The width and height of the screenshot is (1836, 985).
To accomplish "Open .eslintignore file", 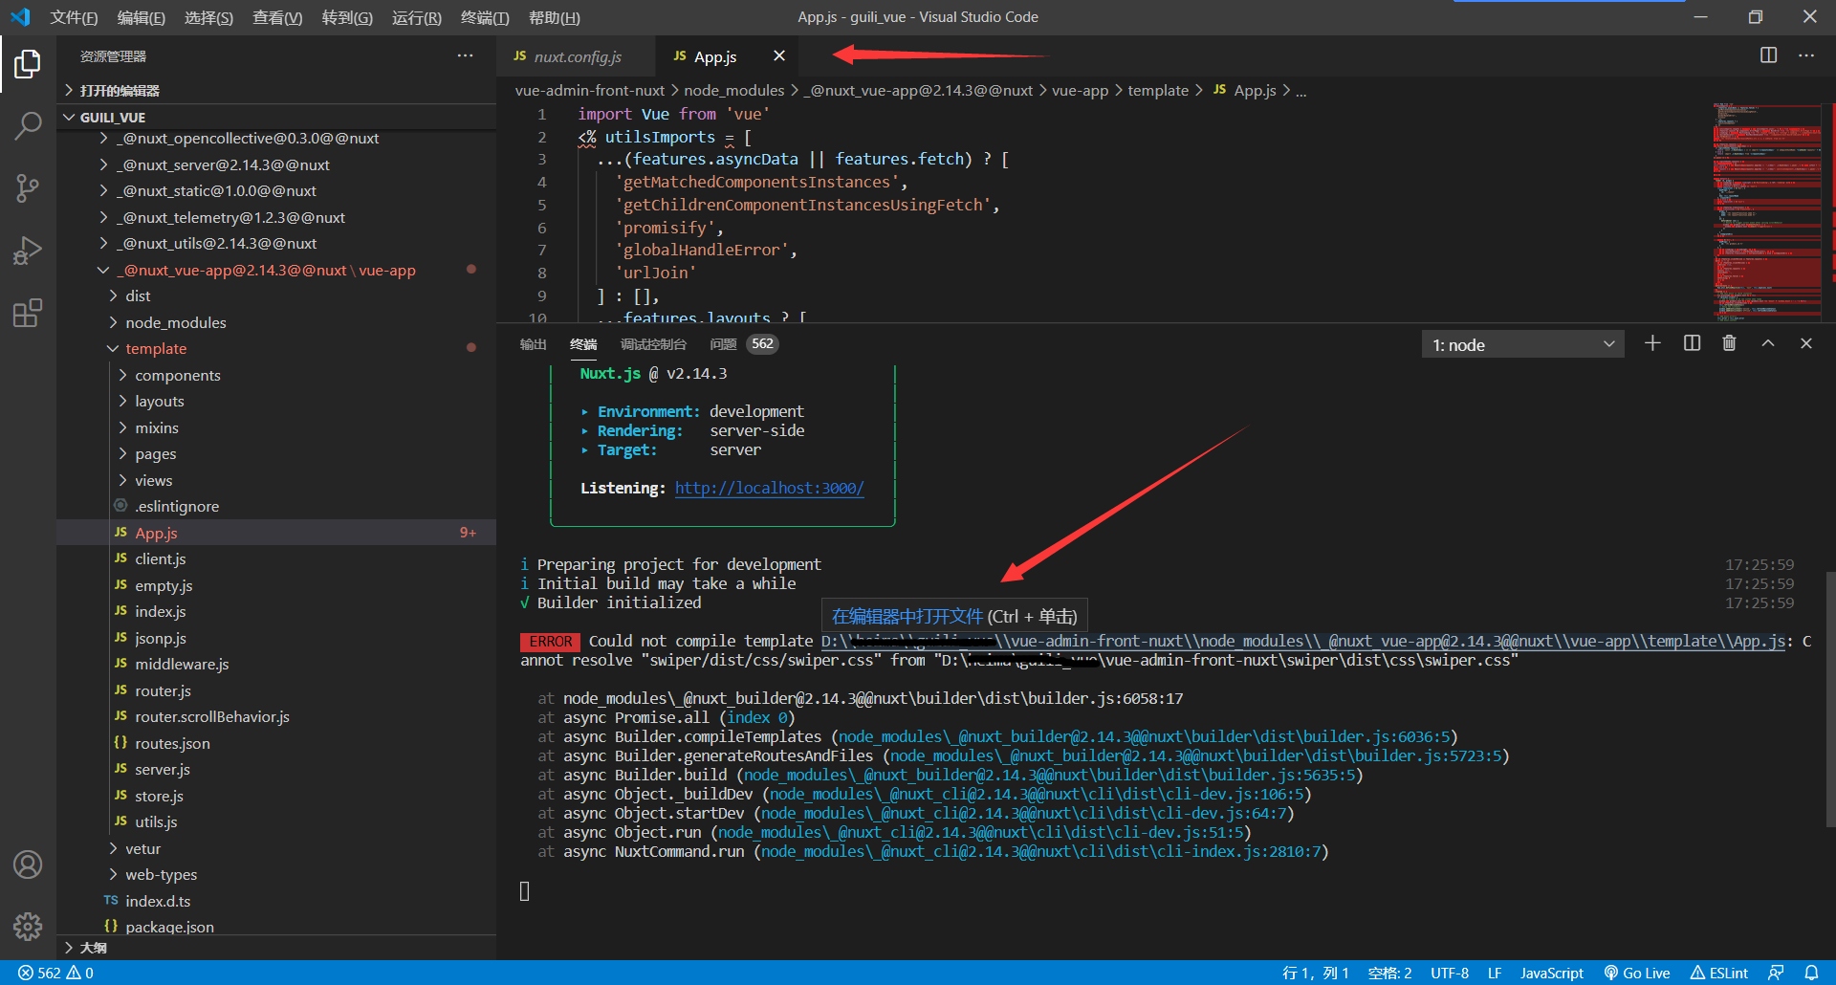I will 276,506.
